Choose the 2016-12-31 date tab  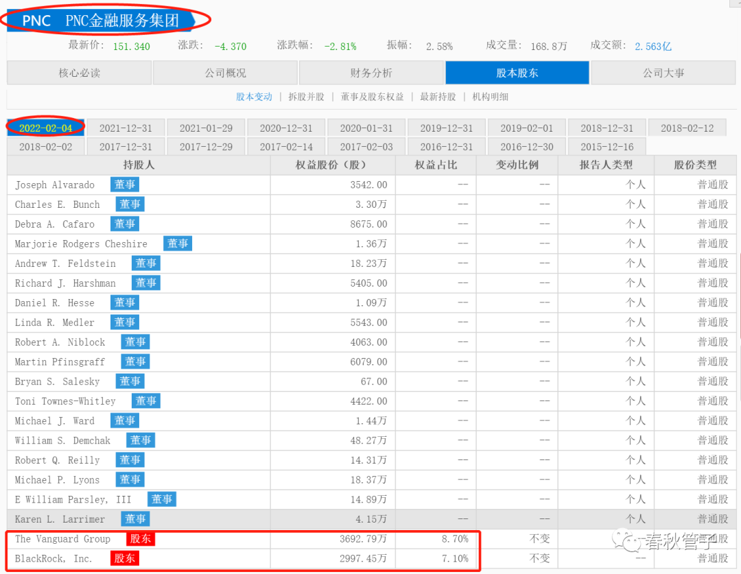point(447,147)
